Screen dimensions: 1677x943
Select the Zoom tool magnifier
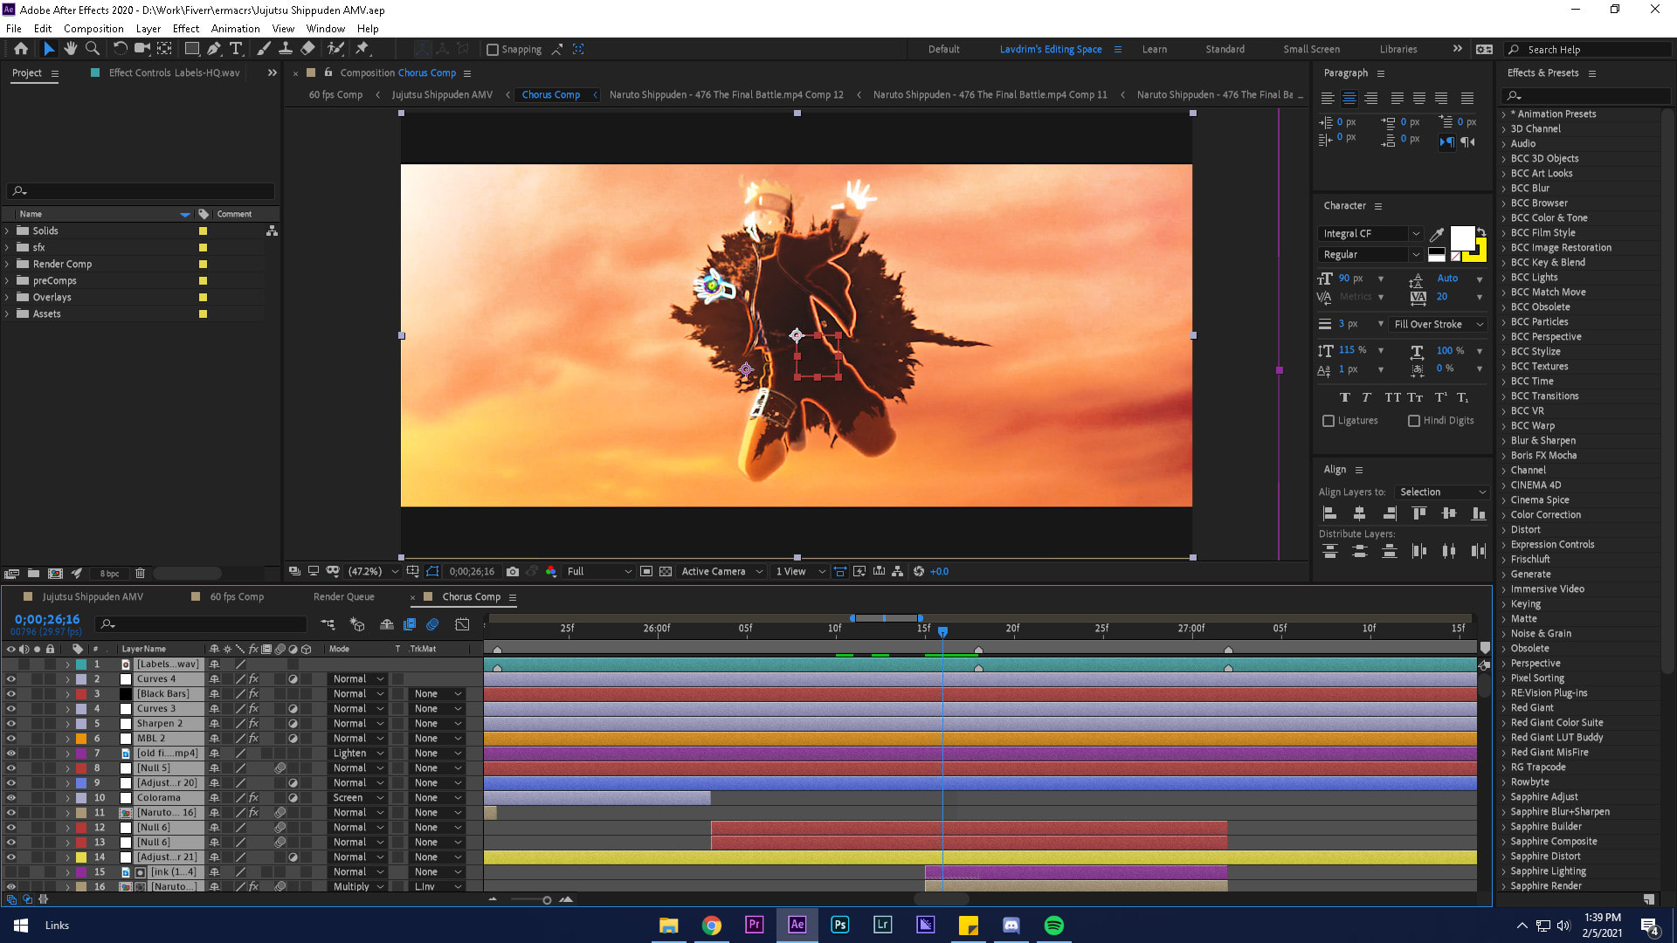(x=93, y=49)
